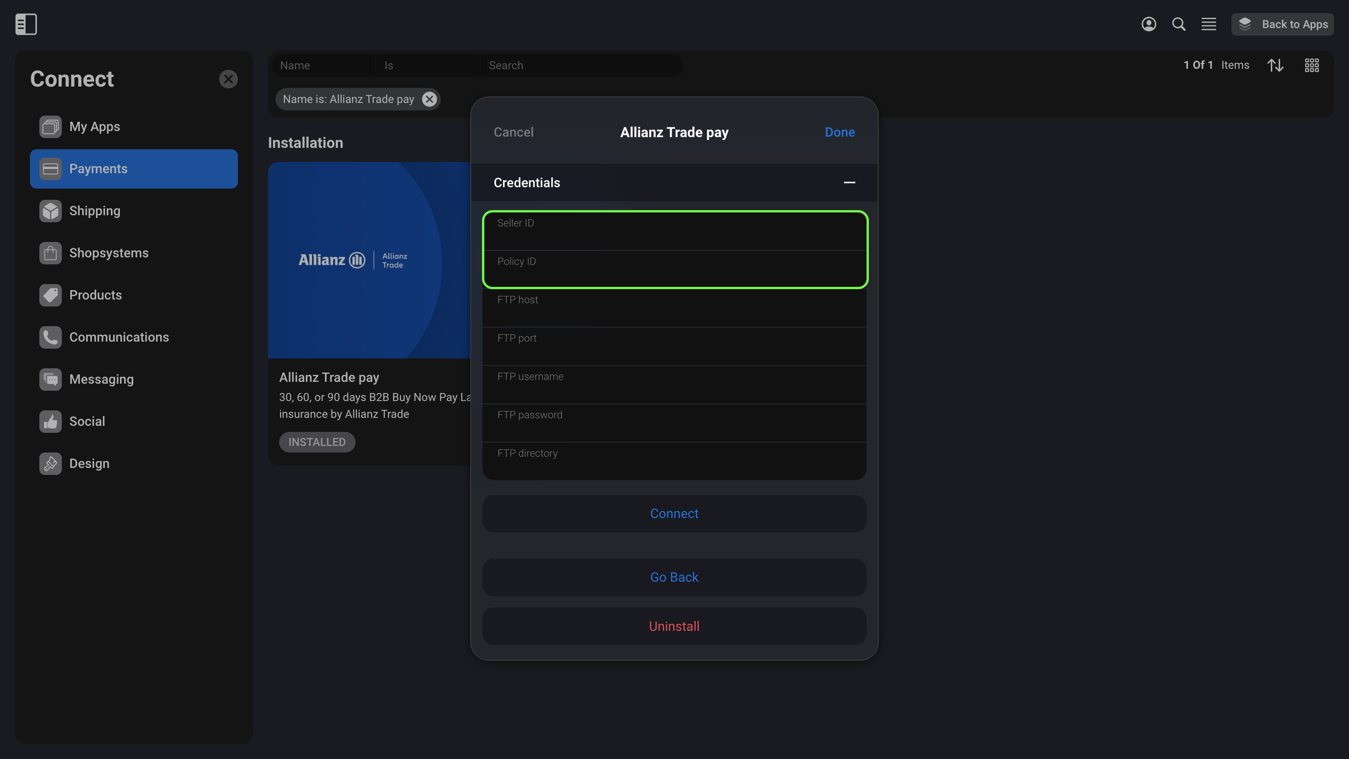Viewport: 1349px width, 759px height.
Task: Select the Payments category
Action: click(133, 168)
